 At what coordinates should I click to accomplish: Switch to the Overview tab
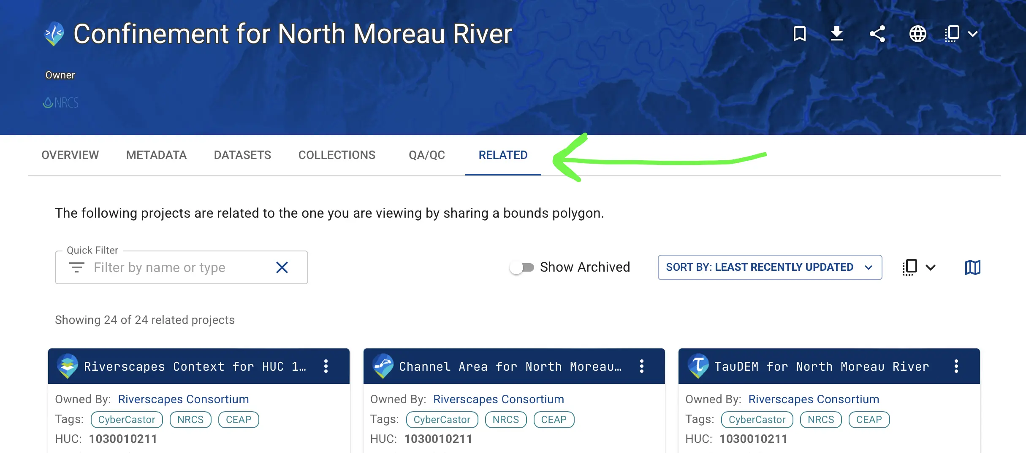click(70, 155)
